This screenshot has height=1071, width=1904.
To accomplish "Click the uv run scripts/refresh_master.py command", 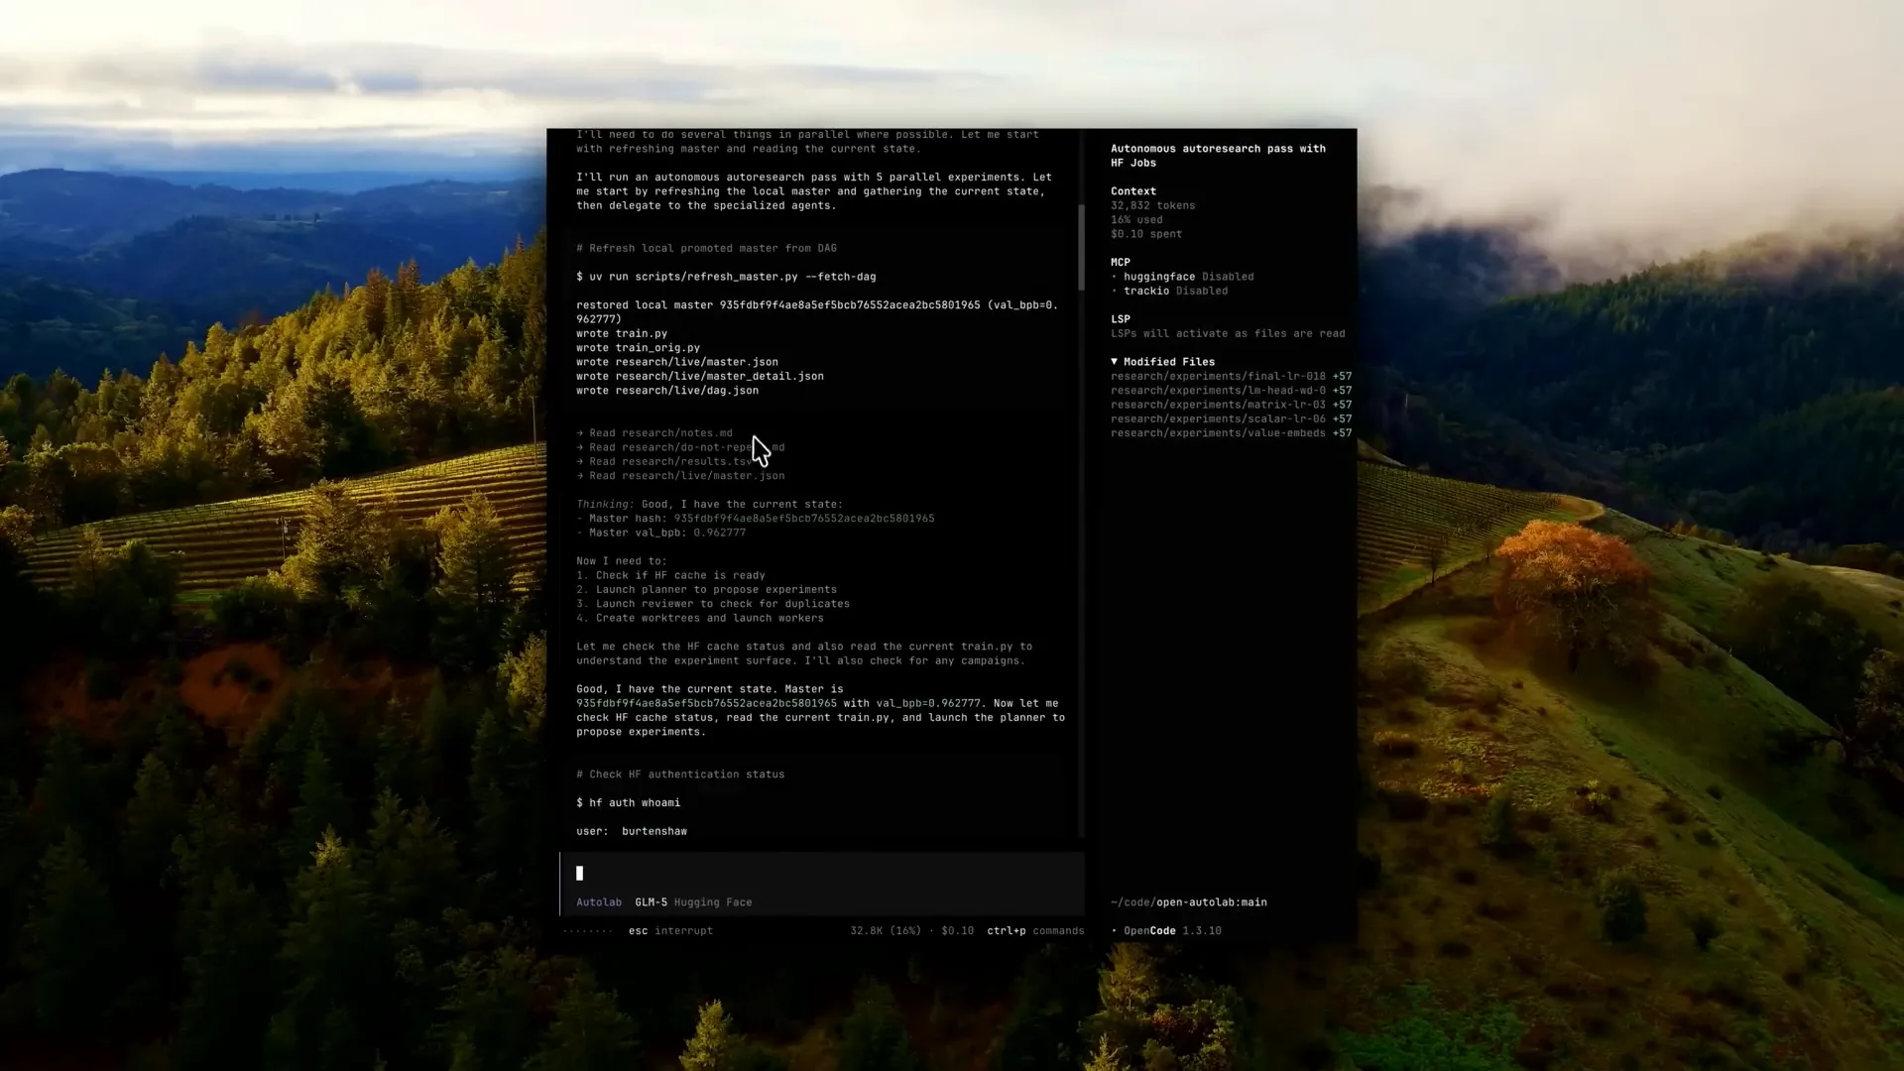I will pyautogui.click(x=726, y=277).
